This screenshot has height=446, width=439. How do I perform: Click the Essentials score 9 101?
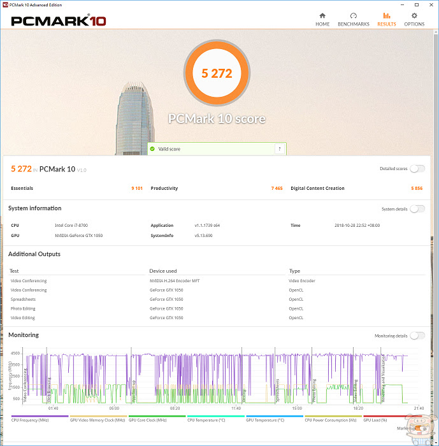(137, 189)
